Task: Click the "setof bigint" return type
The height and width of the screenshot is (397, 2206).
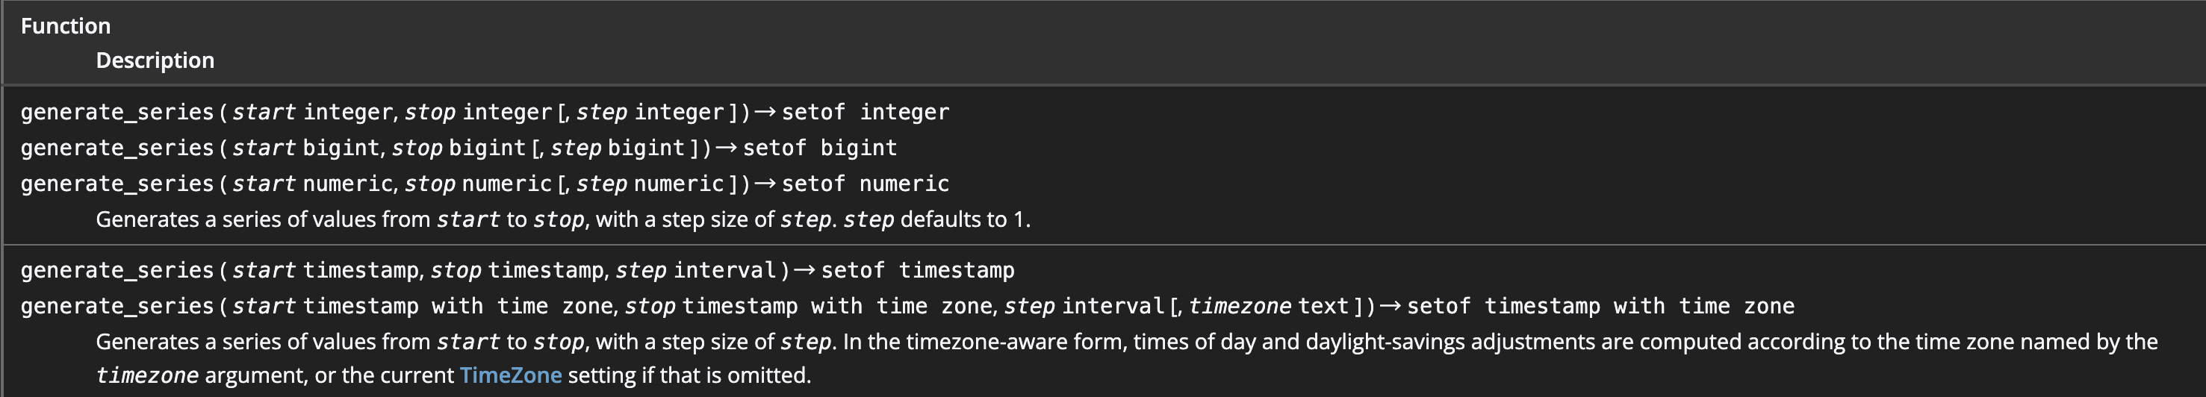Action: 819,148
